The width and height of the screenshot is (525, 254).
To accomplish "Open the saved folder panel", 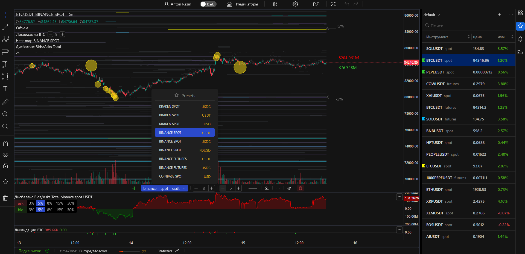I will tap(520, 52).
